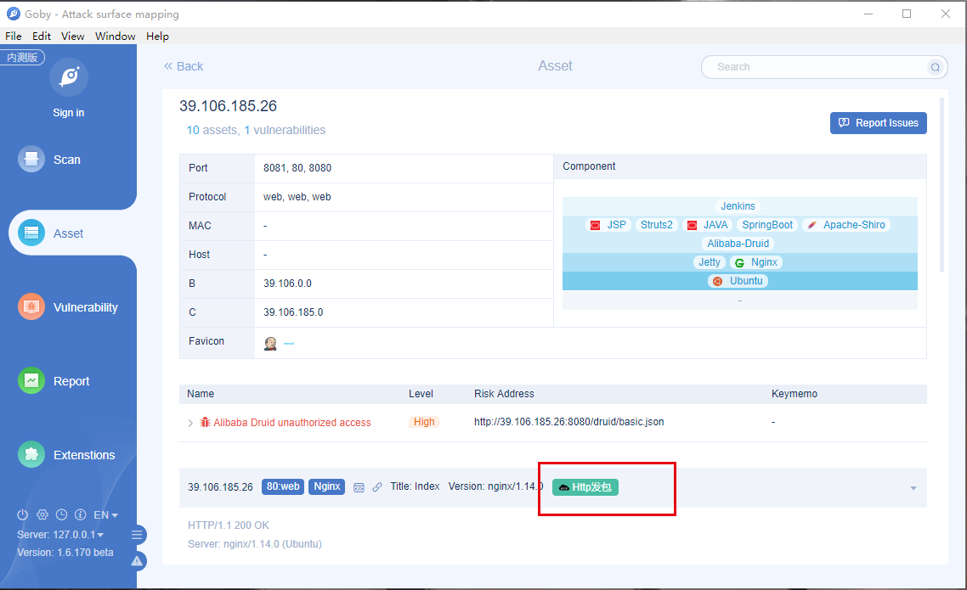
Task: Open the File menu
Action: (x=14, y=37)
